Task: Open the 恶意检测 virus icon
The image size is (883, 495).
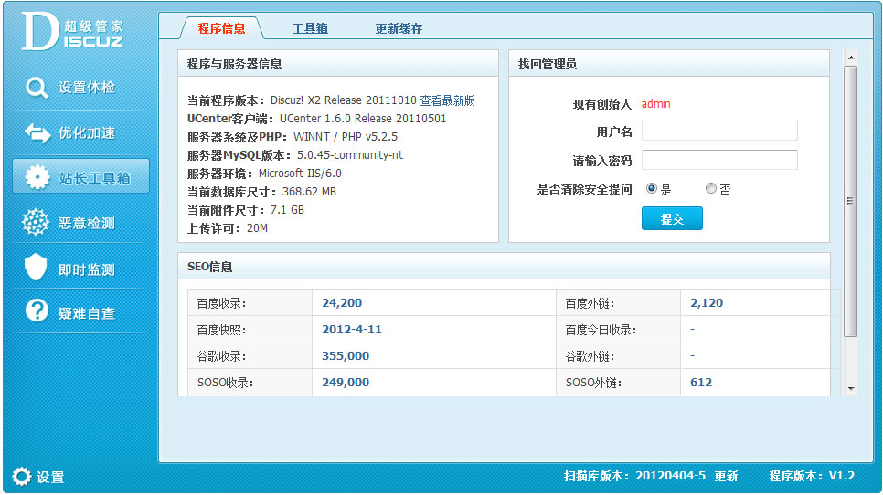Action: click(36, 222)
